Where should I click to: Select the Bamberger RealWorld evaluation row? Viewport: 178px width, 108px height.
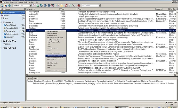[101, 49]
